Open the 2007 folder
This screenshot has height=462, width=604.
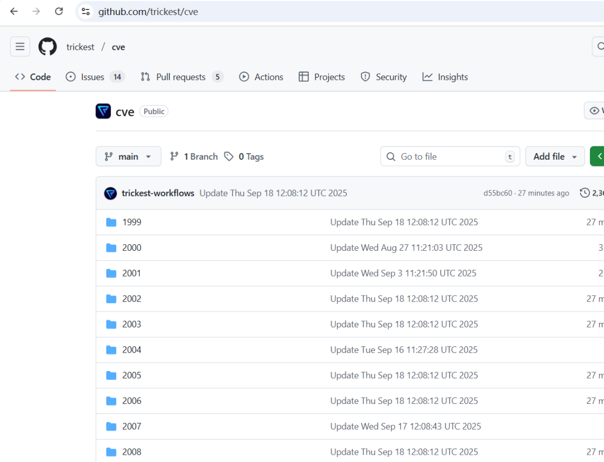pos(132,426)
